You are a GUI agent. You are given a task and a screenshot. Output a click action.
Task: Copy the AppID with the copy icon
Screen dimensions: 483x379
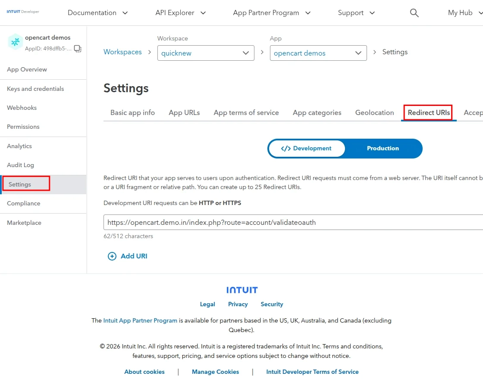click(x=78, y=49)
